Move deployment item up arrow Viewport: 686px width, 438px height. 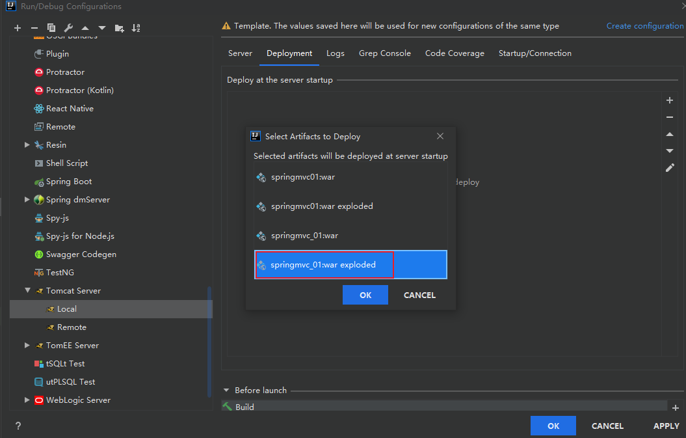669,134
